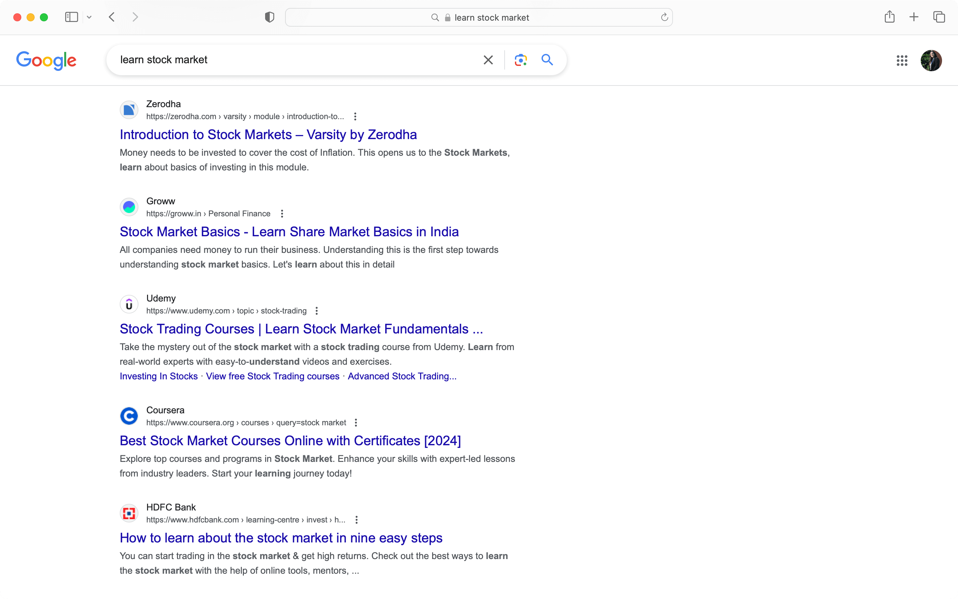The width and height of the screenshot is (958, 599).
Task: Toggle the Safari sidebar button
Action: pos(71,17)
